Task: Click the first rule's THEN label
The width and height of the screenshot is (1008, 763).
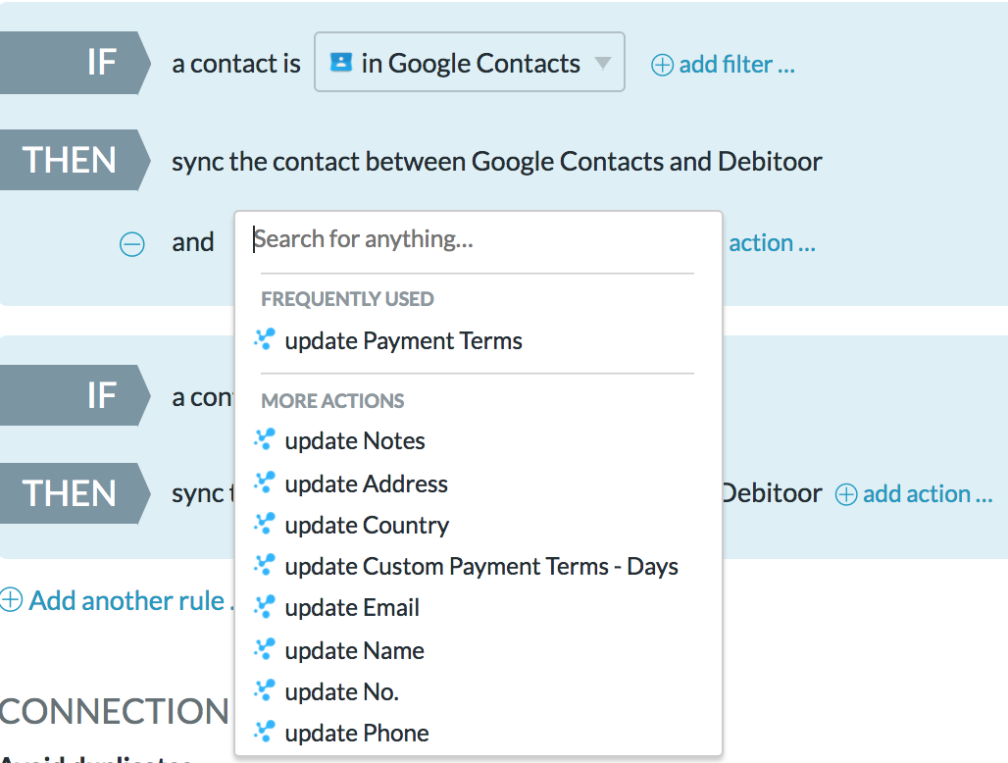Action: coord(76,160)
